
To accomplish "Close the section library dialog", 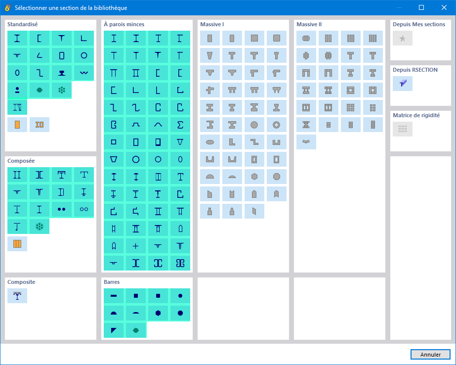I will (444, 7).
